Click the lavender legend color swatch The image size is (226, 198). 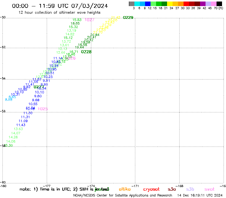pyautogui.click(x=208, y=4)
